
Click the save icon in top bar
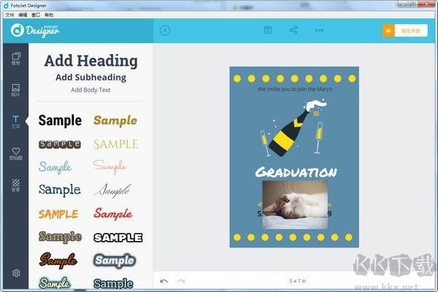[268, 30]
